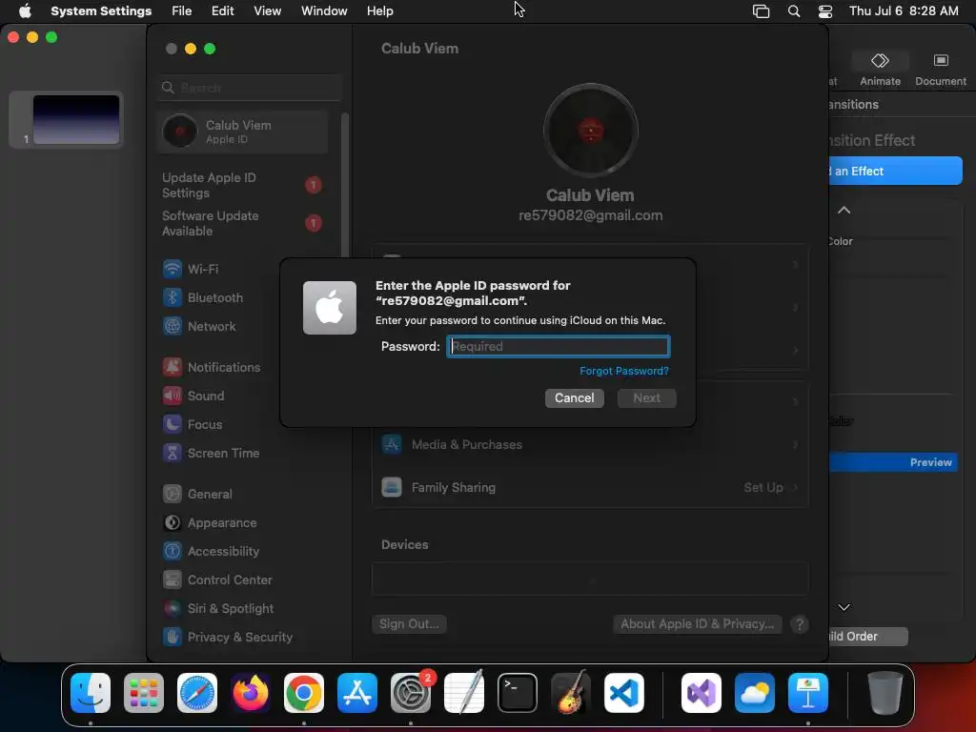
Task: Open Visual Studio from the Dock
Action: 701,693
